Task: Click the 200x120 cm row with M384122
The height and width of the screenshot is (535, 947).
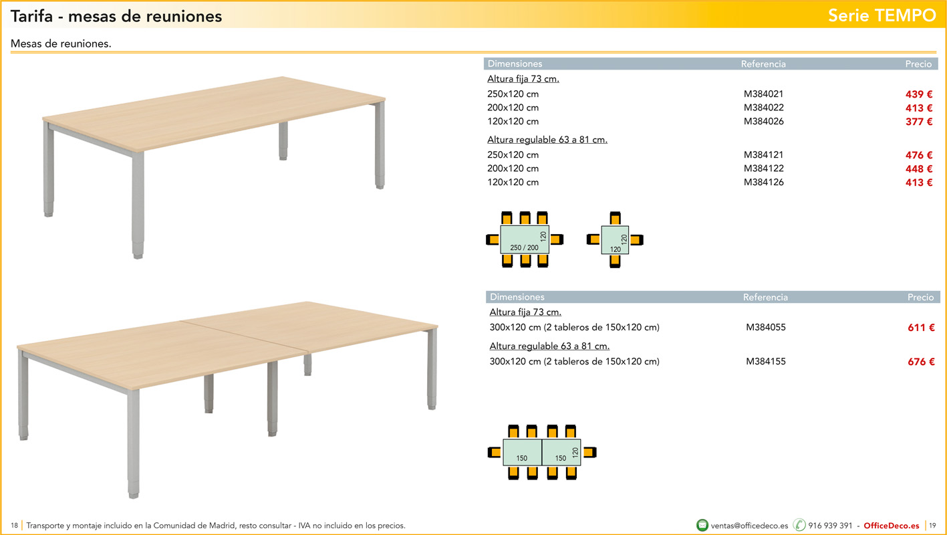Action: click(x=710, y=169)
